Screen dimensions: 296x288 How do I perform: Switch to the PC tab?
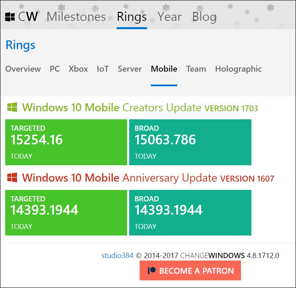point(55,69)
